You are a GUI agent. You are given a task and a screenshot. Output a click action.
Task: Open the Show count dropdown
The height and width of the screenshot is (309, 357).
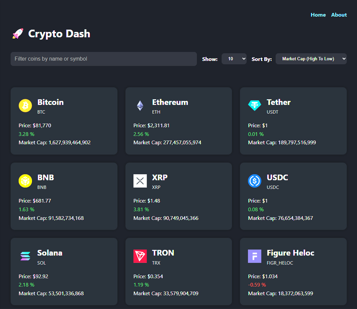point(234,59)
